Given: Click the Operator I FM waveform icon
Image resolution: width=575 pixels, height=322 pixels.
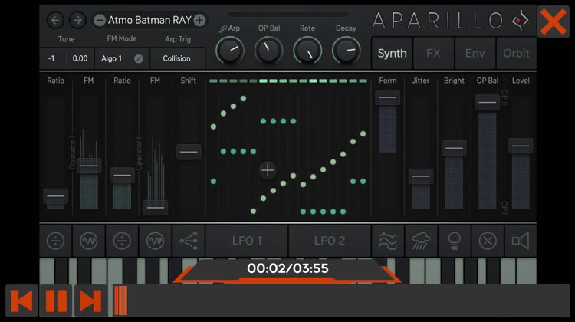Looking at the screenshot, I should pyautogui.click(x=89, y=241).
